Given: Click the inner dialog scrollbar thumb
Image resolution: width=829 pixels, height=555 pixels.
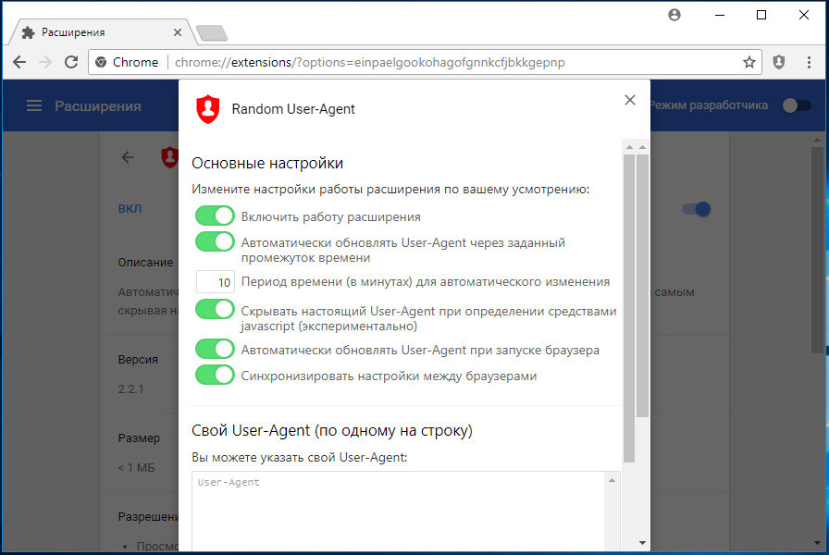Looking at the screenshot, I should coord(629,308).
